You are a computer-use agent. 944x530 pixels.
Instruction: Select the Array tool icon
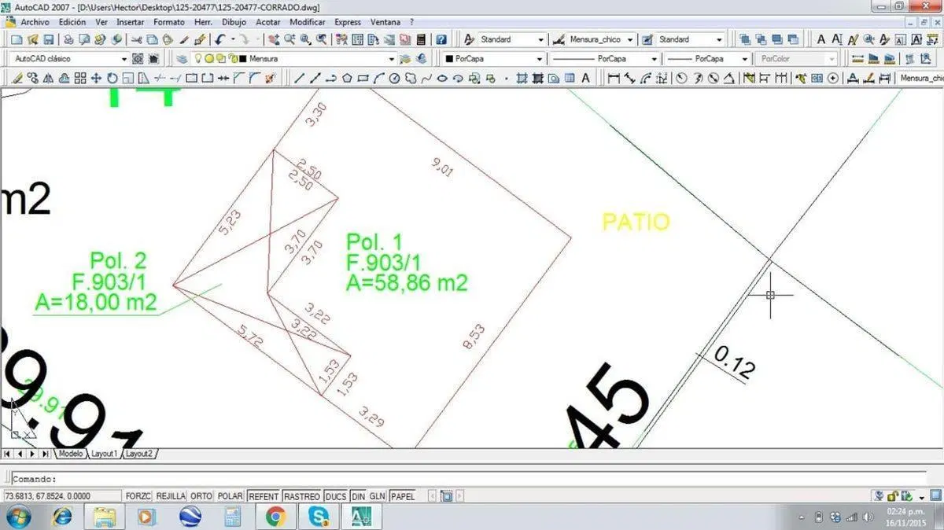80,78
